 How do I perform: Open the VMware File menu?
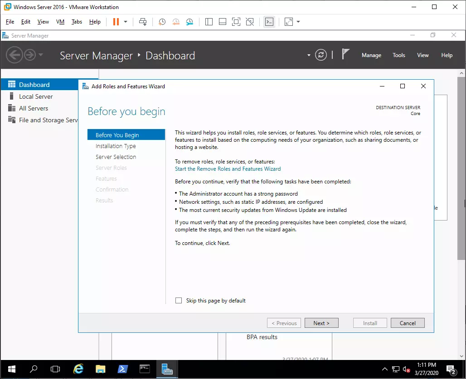pos(10,22)
